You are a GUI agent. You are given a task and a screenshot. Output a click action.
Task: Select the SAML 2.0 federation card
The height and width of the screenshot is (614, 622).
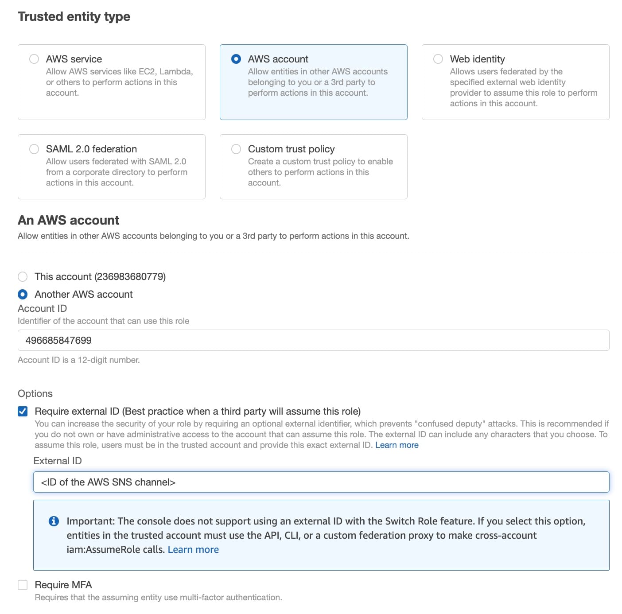(x=111, y=167)
